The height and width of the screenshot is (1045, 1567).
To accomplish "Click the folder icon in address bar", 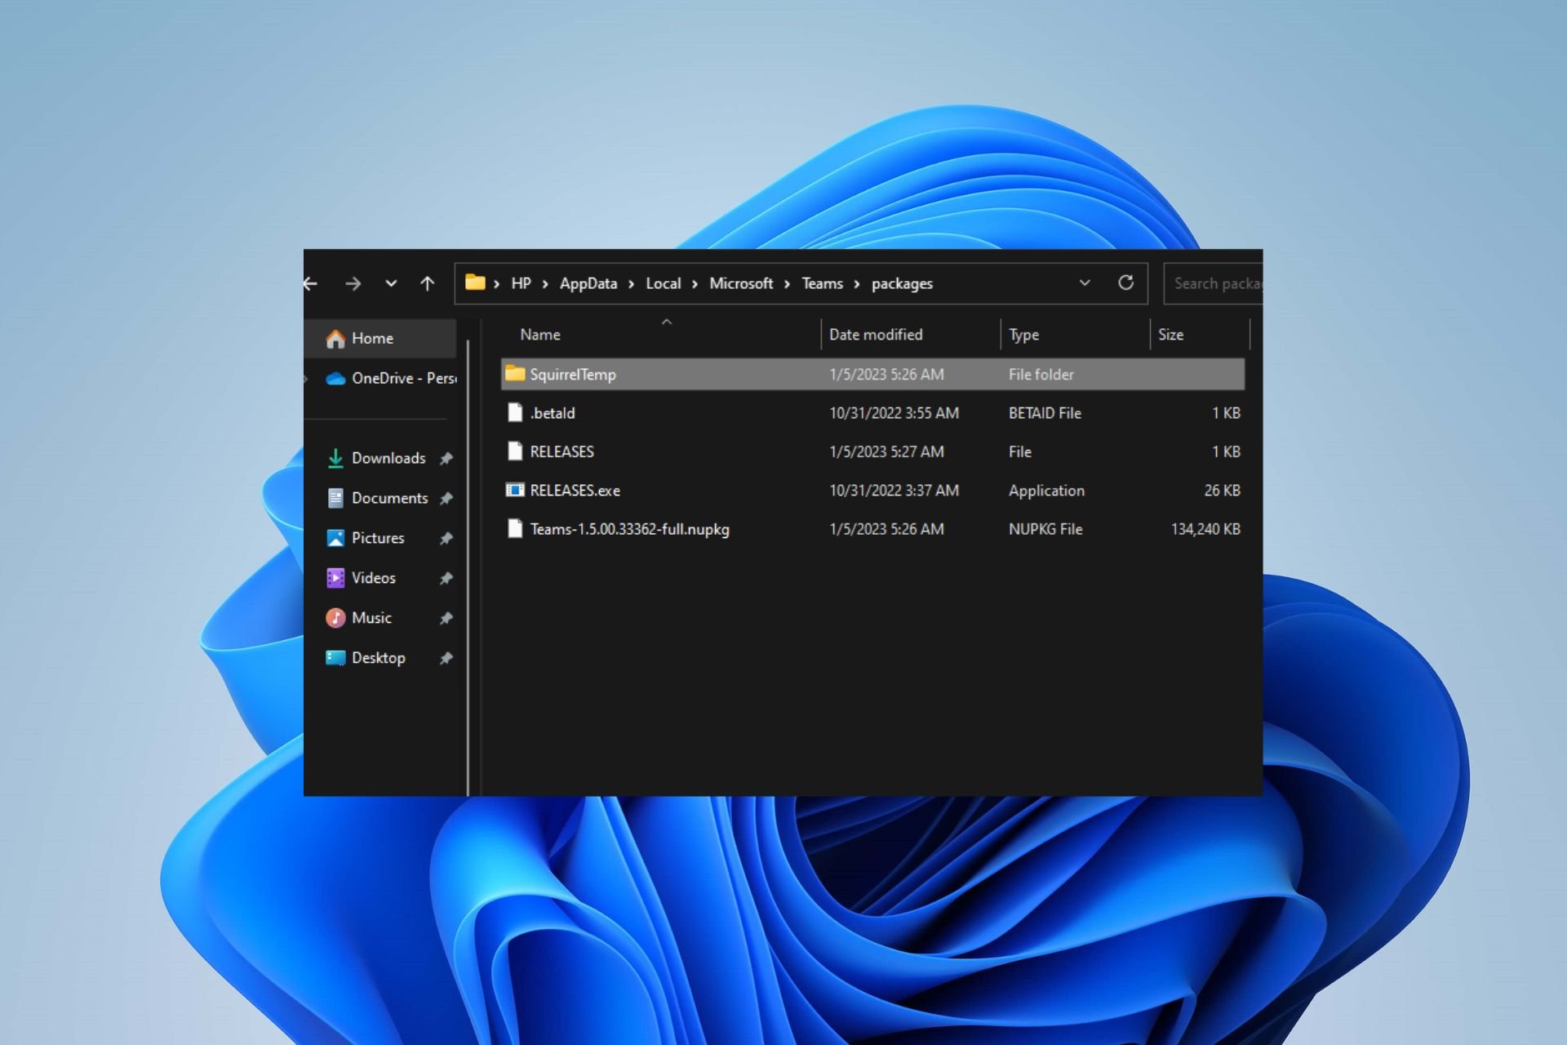I will coord(475,282).
